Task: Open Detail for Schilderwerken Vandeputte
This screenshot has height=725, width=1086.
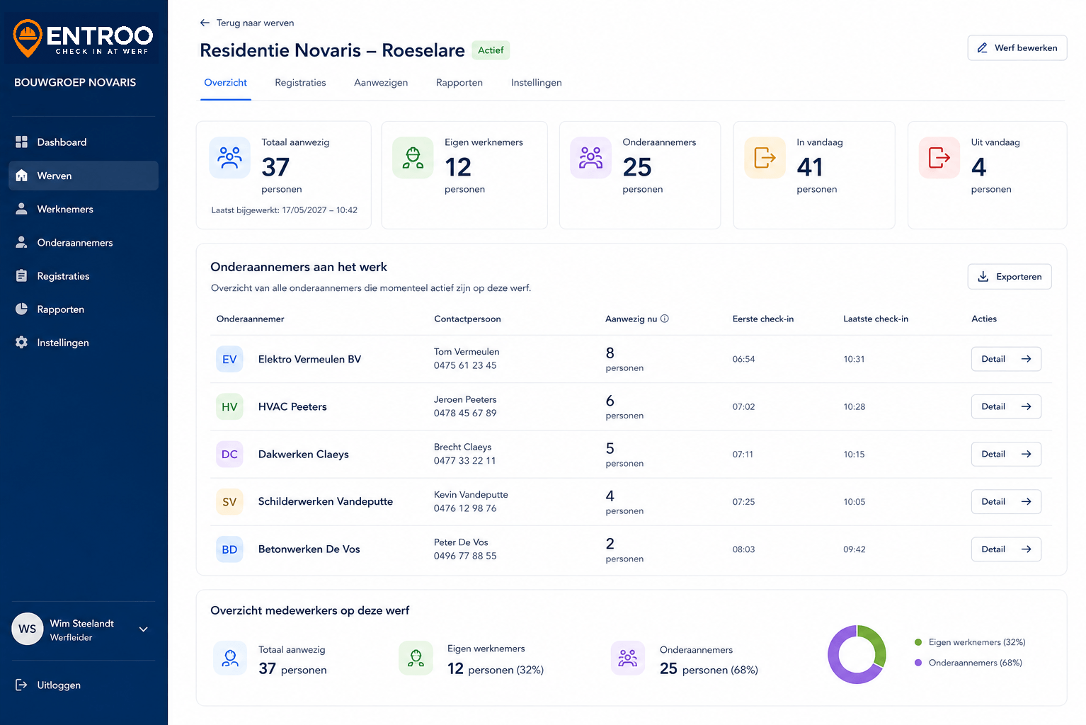Action: point(1006,501)
